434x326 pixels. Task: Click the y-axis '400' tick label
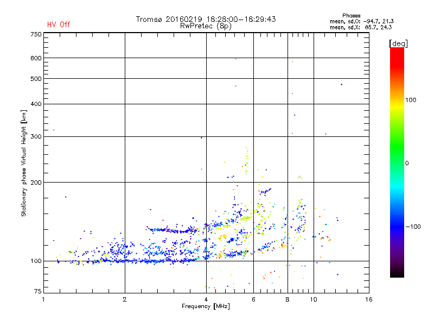coord(36,104)
